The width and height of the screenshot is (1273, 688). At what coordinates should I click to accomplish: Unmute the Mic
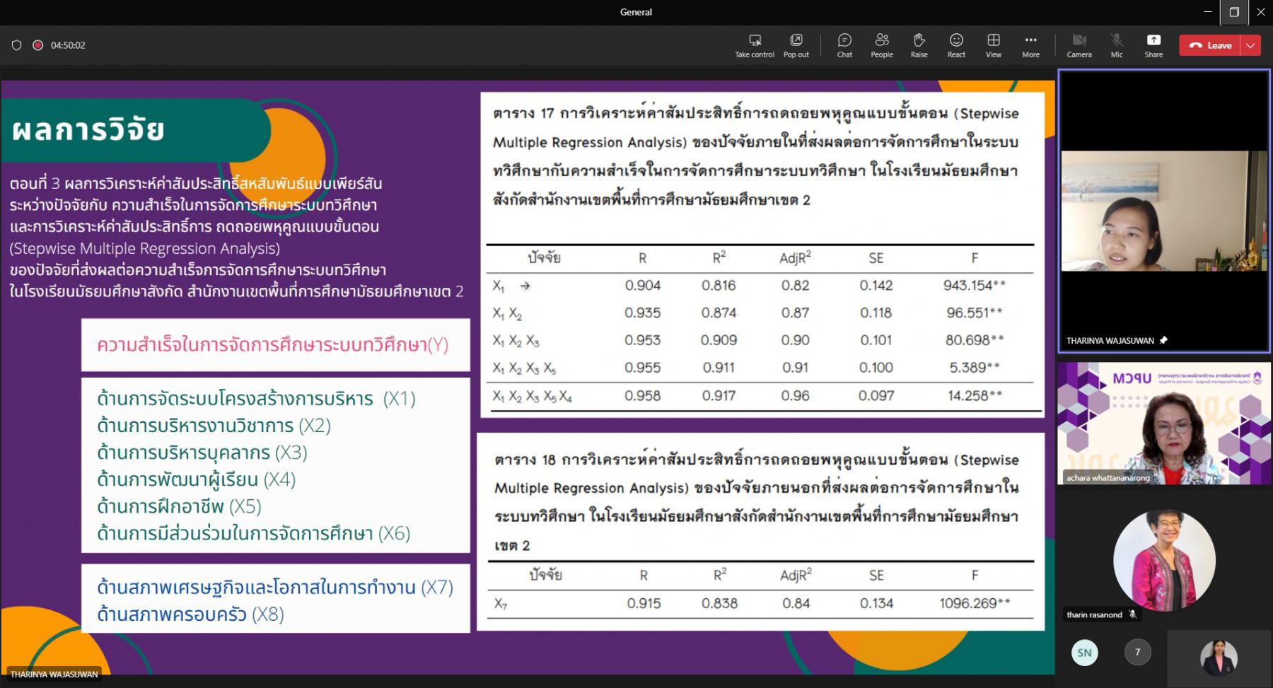click(x=1117, y=45)
